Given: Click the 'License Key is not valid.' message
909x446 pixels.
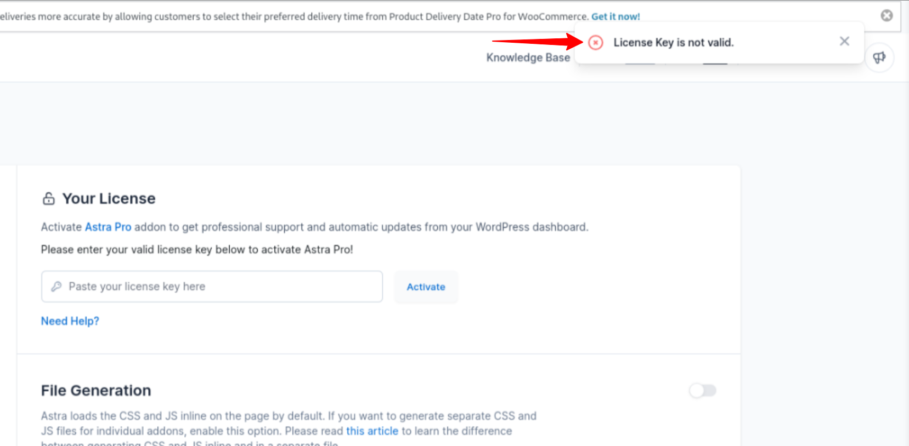Looking at the screenshot, I should 673,42.
